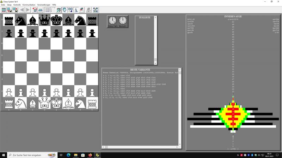Click the new game board toolbar icon

[x=4, y=10]
